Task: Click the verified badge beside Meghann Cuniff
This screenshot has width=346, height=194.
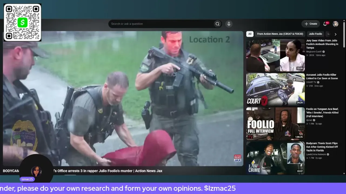Action: click(324, 52)
